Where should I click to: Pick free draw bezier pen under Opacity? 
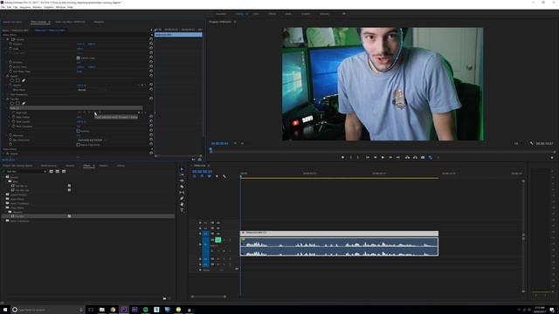click(24, 80)
